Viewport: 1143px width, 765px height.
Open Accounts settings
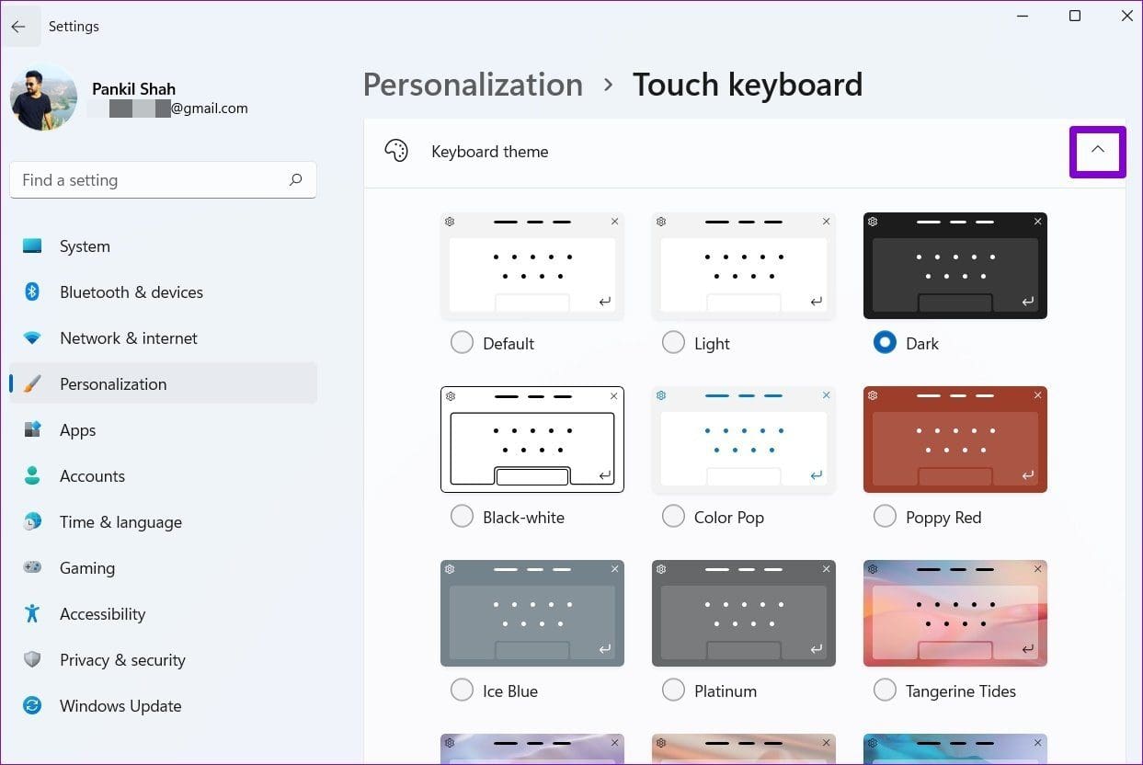pos(92,475)
